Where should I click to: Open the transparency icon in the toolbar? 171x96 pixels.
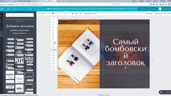click(165, 14)
